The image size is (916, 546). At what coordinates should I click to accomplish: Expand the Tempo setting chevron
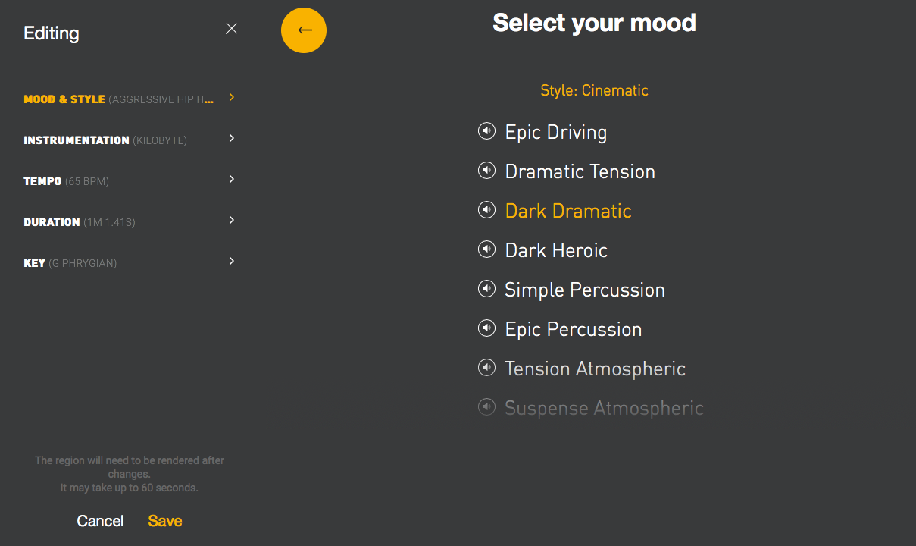(x=232, y=179)
